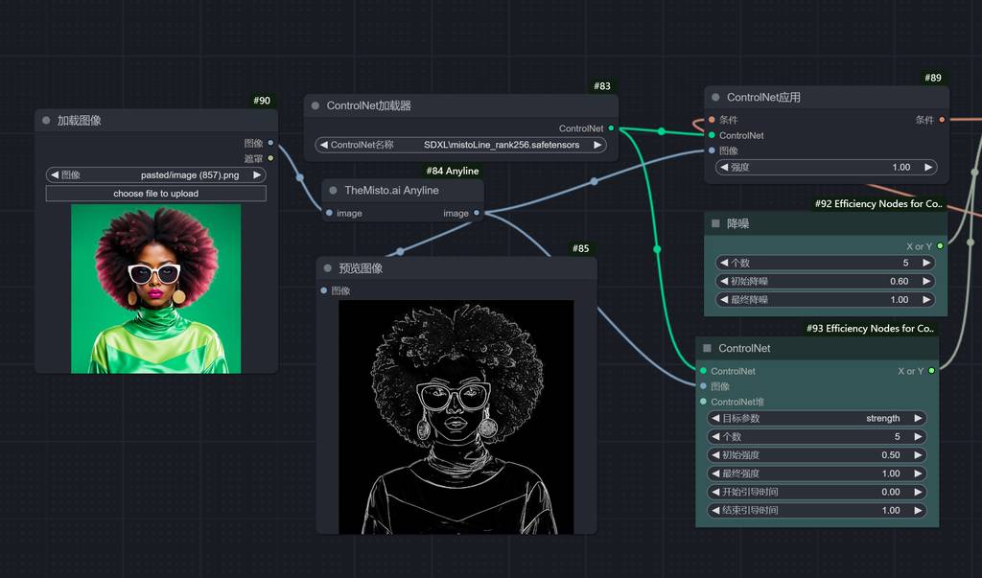The height and width of the screenshot is (578, 982).
Task: Click the loaded portrait thumbnail in 加载图像
Action: click(x=156, y=289)
